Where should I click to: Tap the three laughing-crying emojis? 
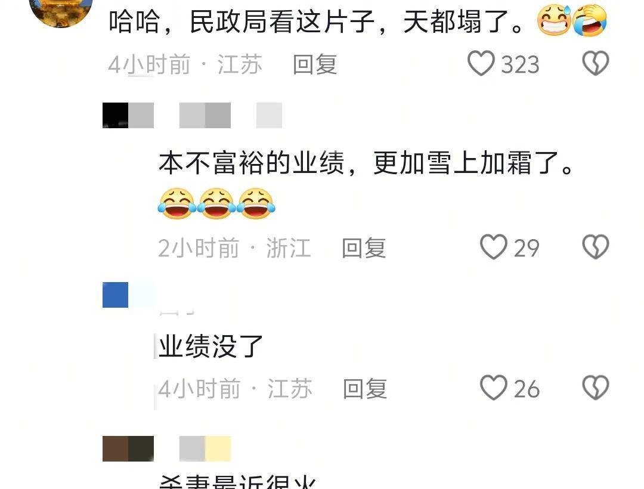click(216, 203)
